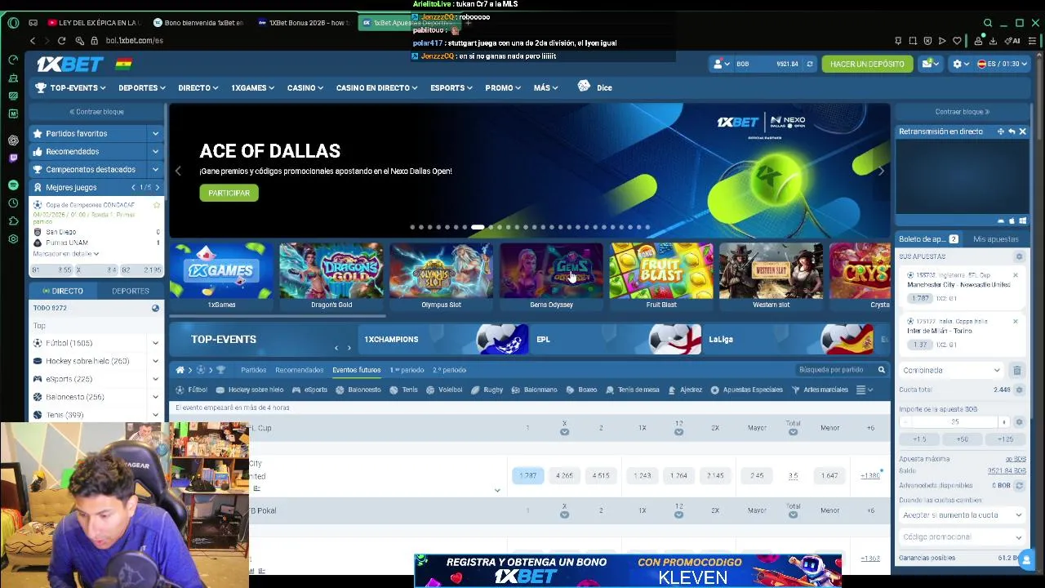Click the Dice game icon
The width and height of the screenshot is (1045, 588).
(584, 86)
